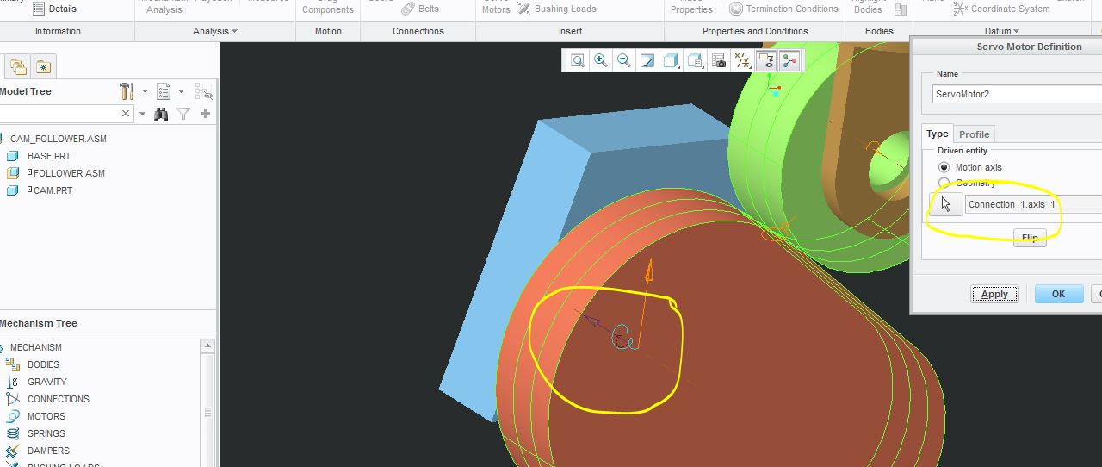This screenshot has height=467, width=1102.
Task: Open the Belts connection tool
Action: (x=420, y=9)
